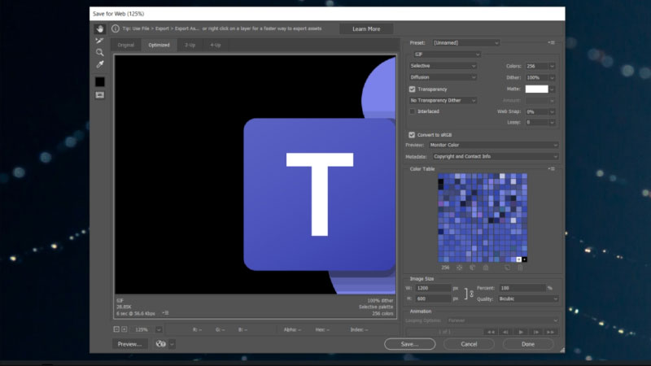Click the Save... button

(x=410, y=344)
